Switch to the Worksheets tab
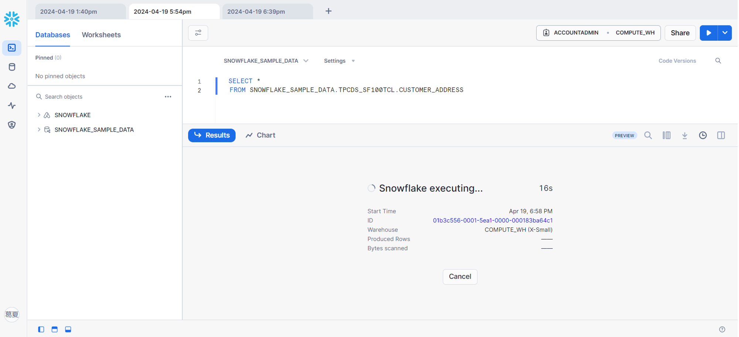 101,35
